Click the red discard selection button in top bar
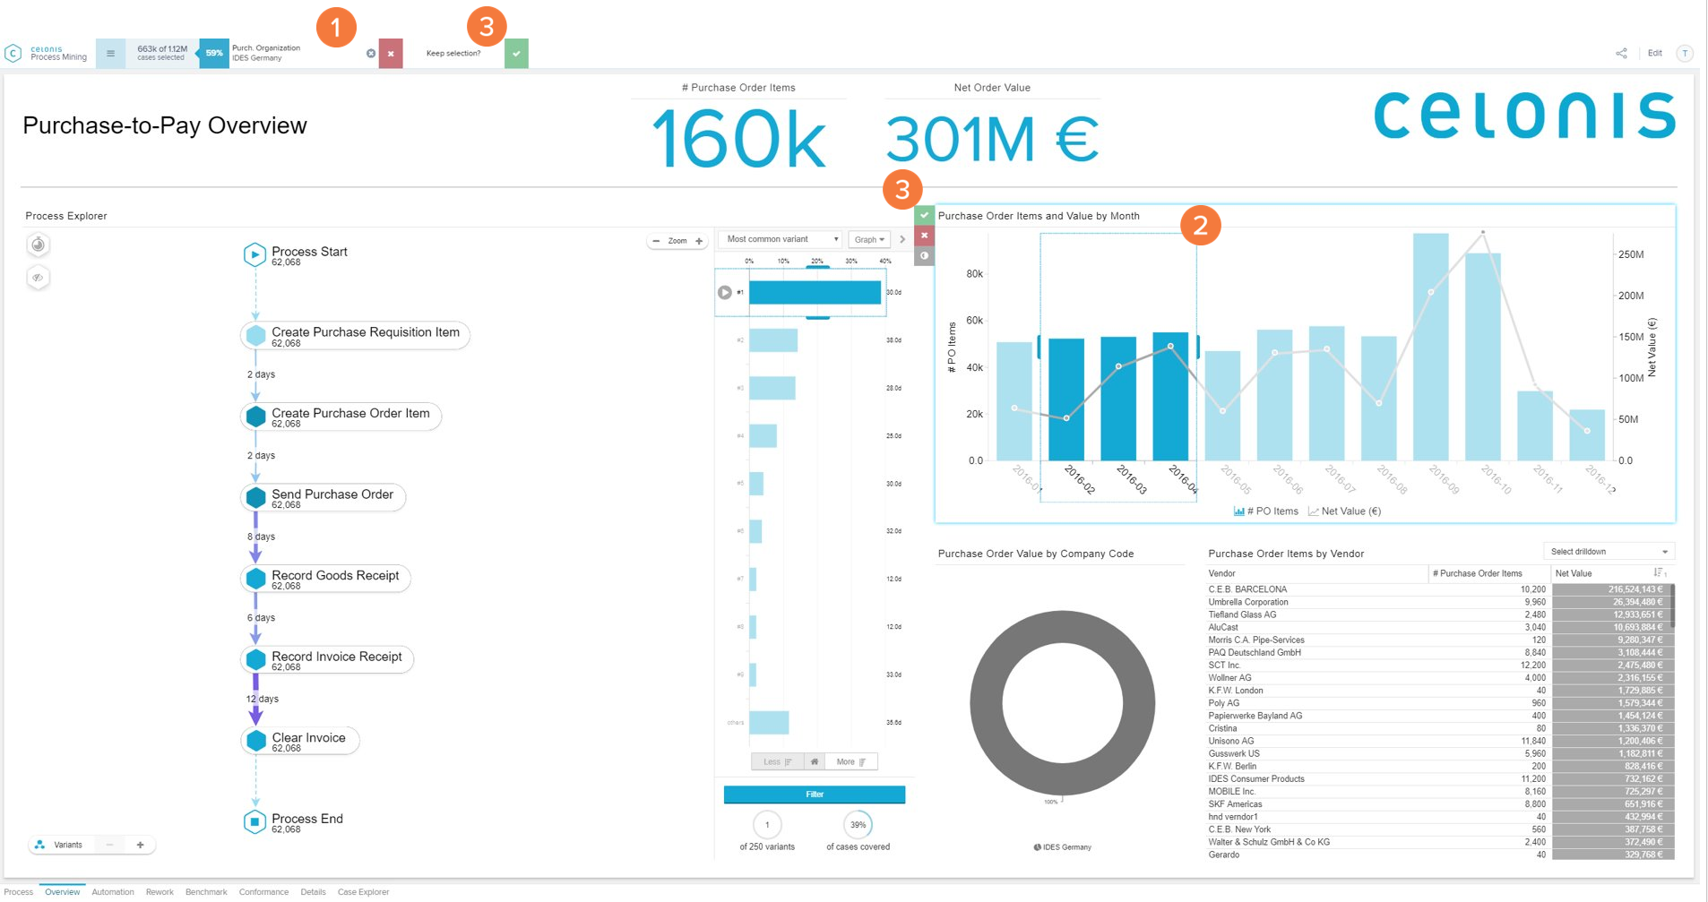1708x902 pixels. [x=391, y=54]
